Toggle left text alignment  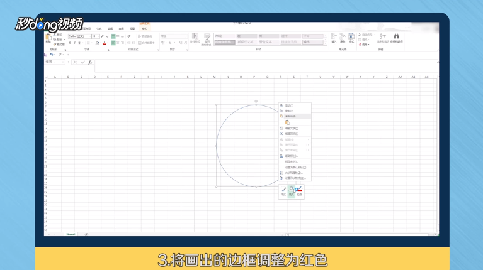click(x=113, y=43)
